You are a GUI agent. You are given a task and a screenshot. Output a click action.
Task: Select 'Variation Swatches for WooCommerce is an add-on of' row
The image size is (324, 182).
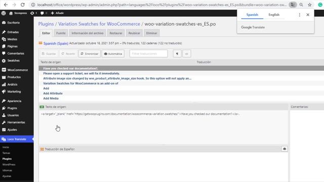pos(181,83)
